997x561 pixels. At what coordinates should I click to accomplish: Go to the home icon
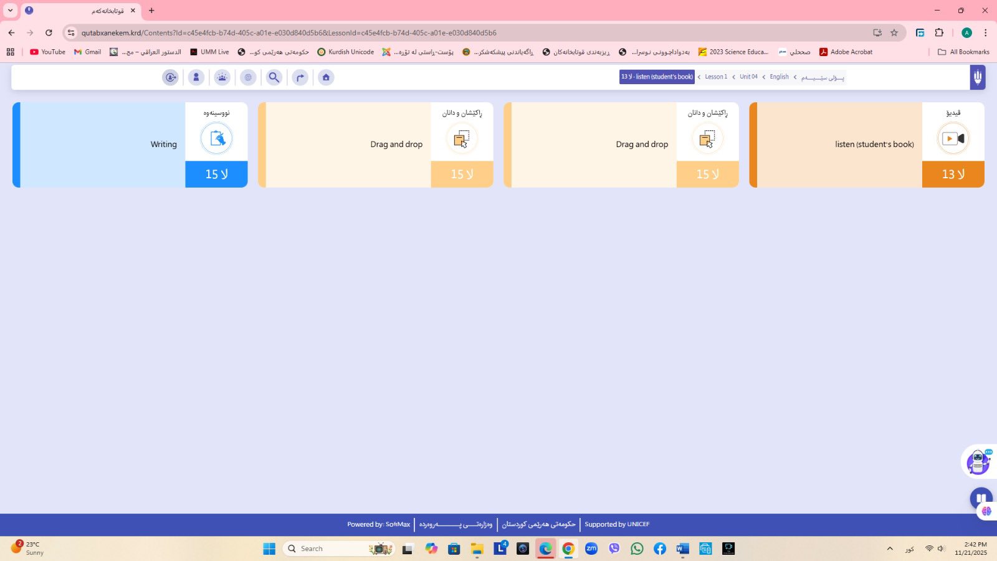(326, 77)
